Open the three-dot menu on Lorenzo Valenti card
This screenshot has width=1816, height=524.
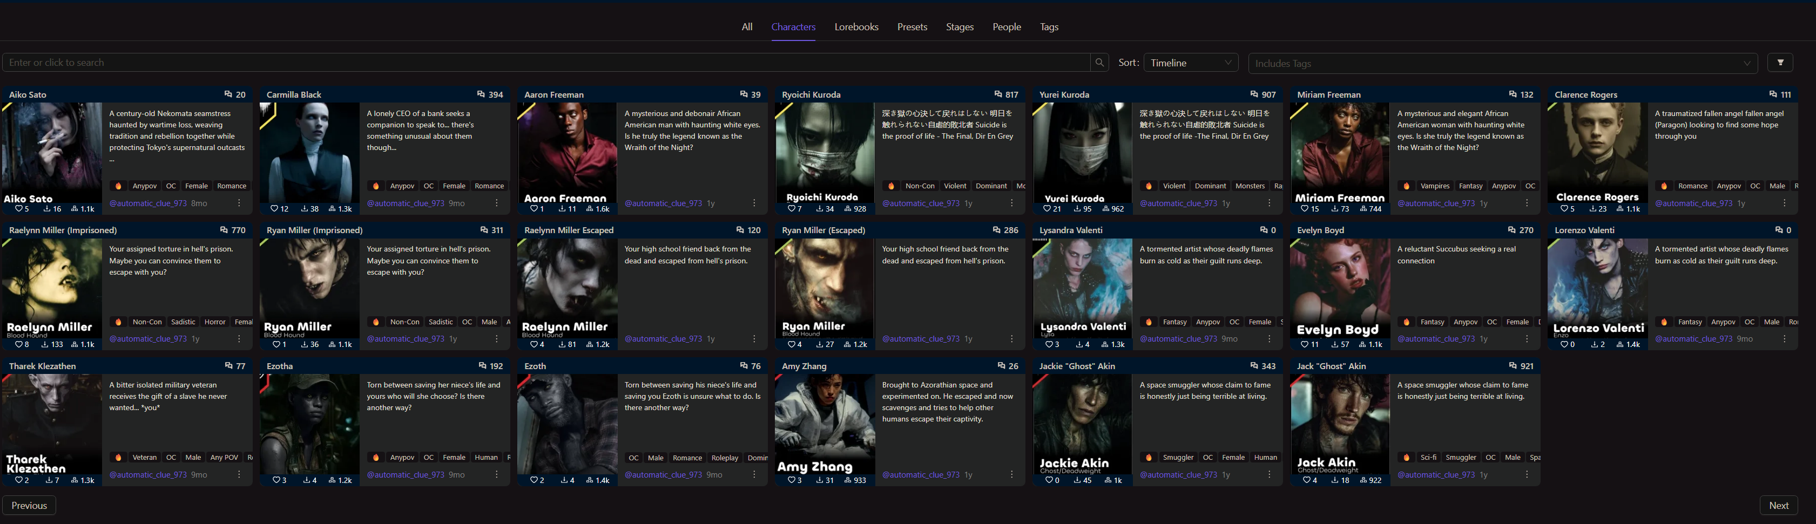(x=1784, y=339)
